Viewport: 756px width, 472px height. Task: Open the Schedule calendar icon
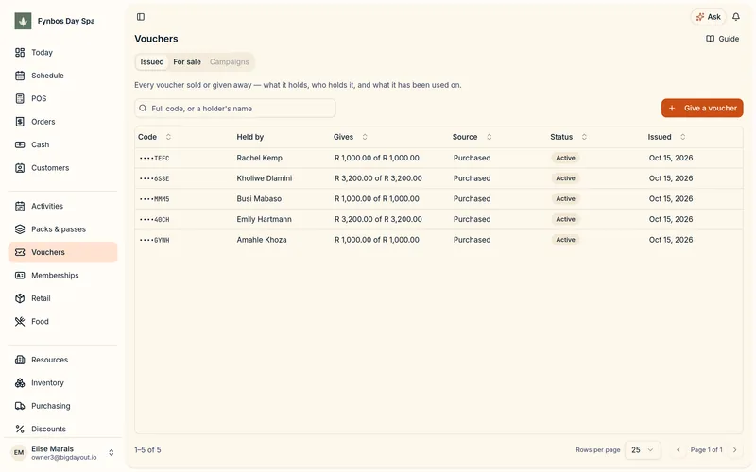[x=20, y=76]
